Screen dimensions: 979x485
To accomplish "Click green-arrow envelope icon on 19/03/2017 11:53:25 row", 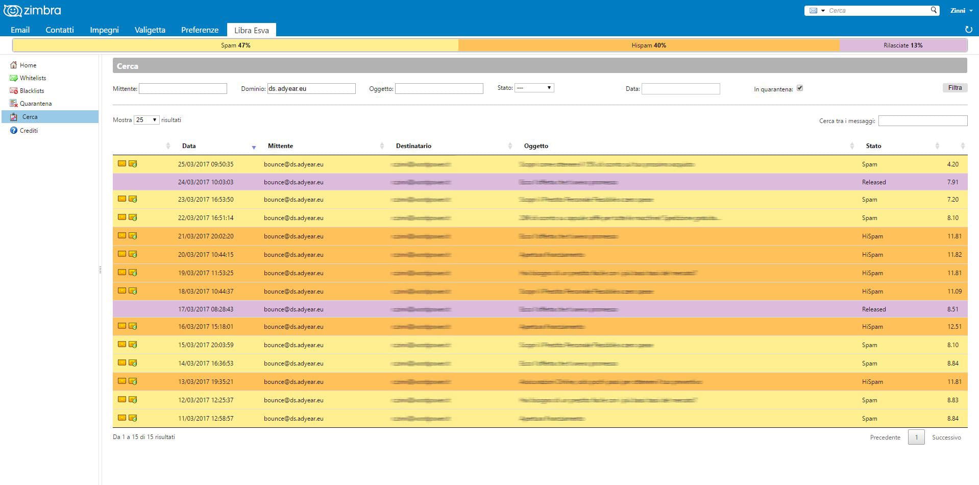I will pyautogui.click(x=133, y=273).
